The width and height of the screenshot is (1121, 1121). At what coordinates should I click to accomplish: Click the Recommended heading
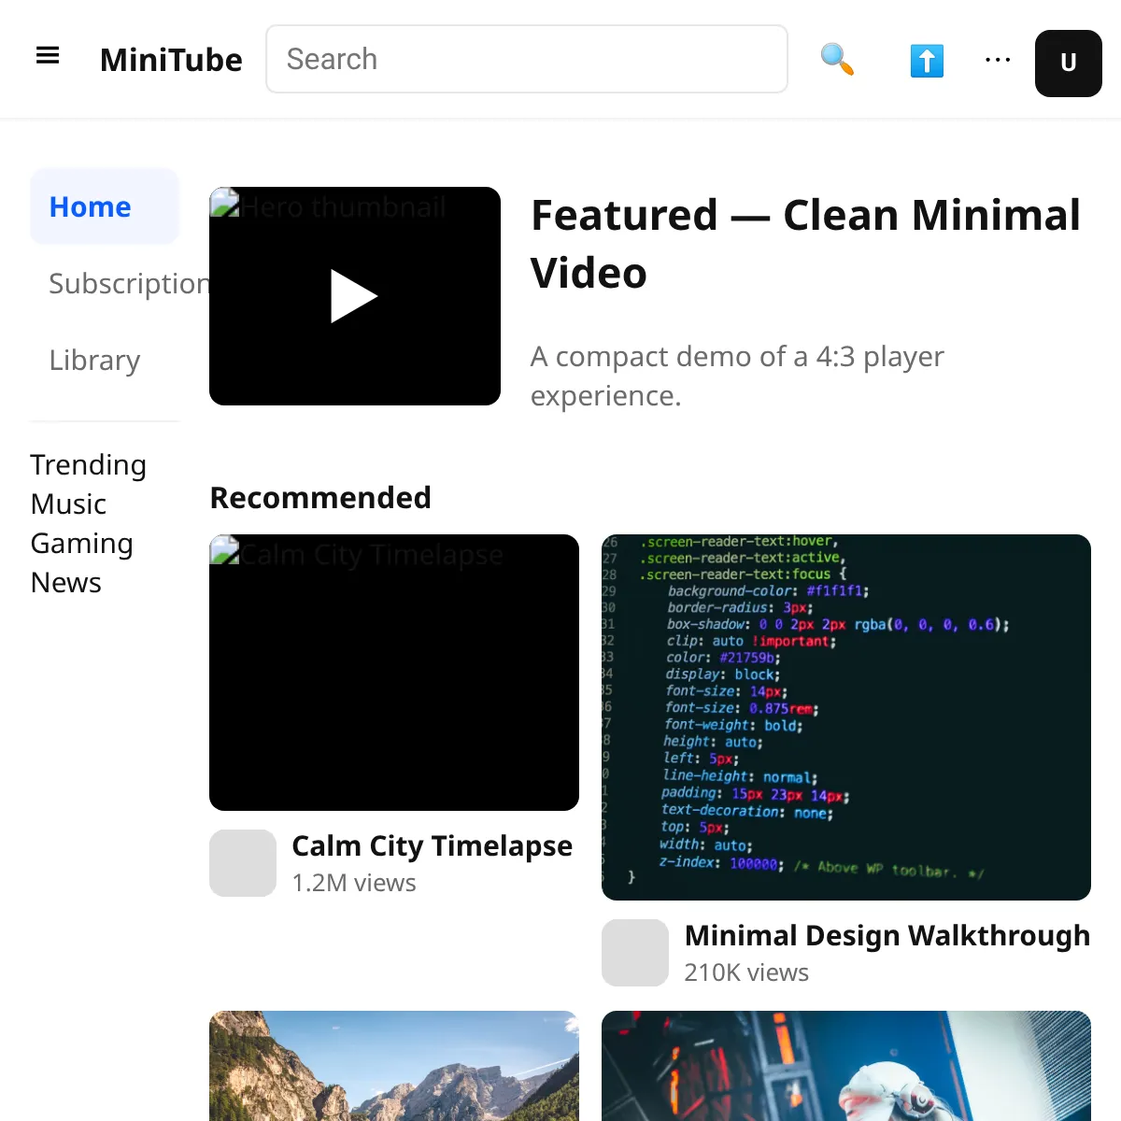pos(320,498)
